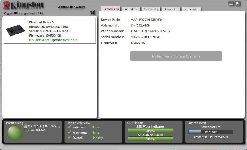
Task: Click the Temperature 29C/84F bar
Action: [x=211, y=132]
